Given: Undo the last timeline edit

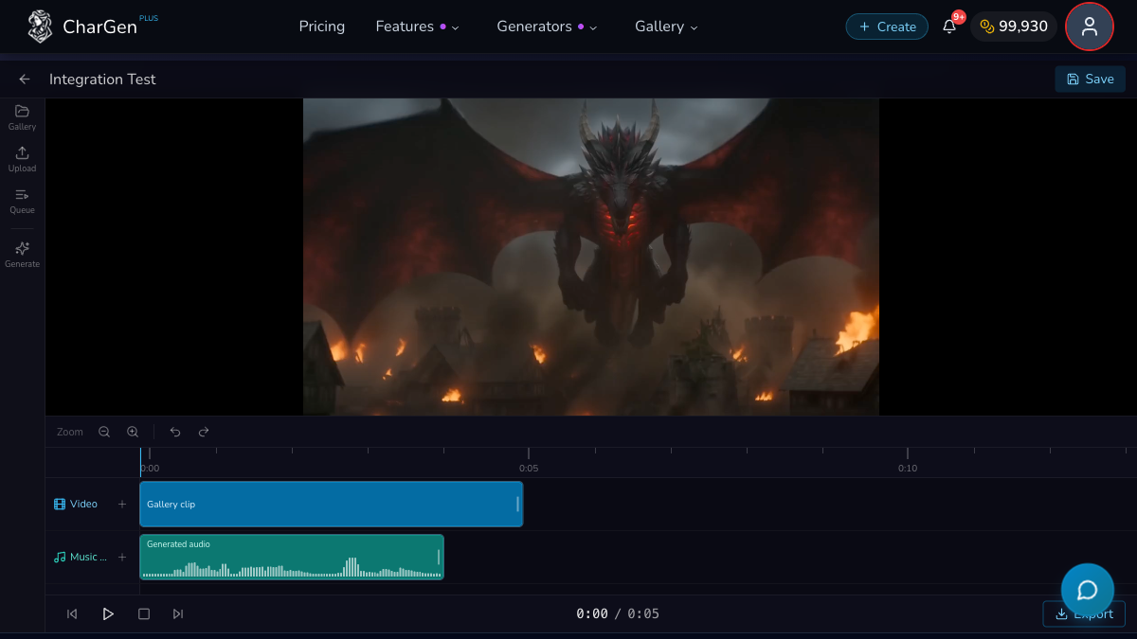Looking at the screenshot, I should [174, 432].
